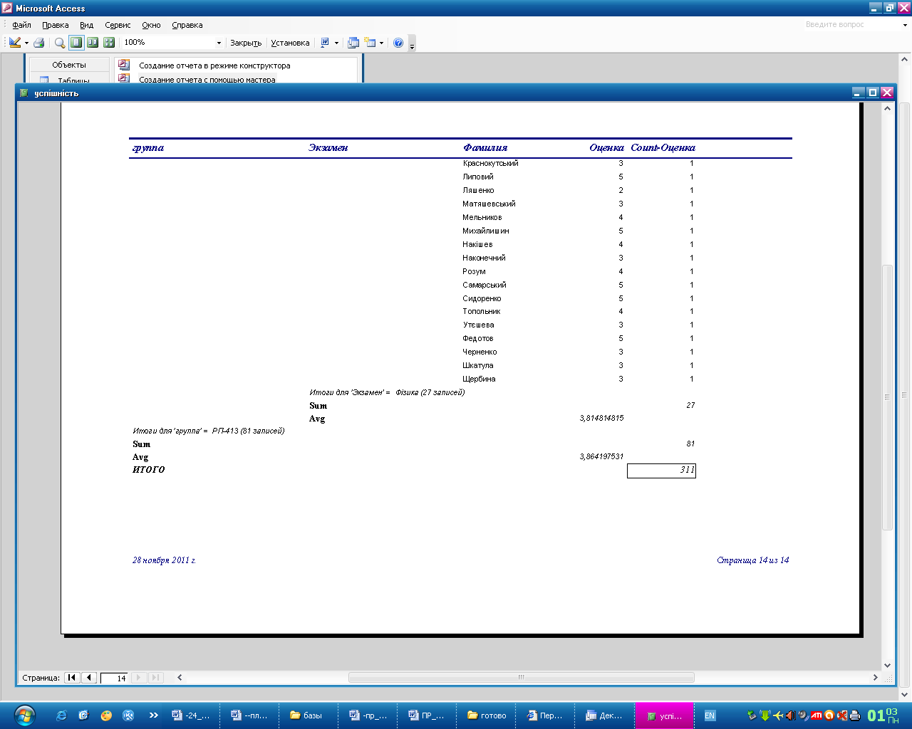Show the Database window icon

(353, 43)
